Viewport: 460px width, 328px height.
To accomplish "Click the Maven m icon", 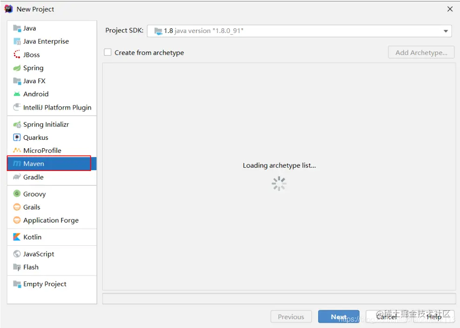I will point(17,164).
